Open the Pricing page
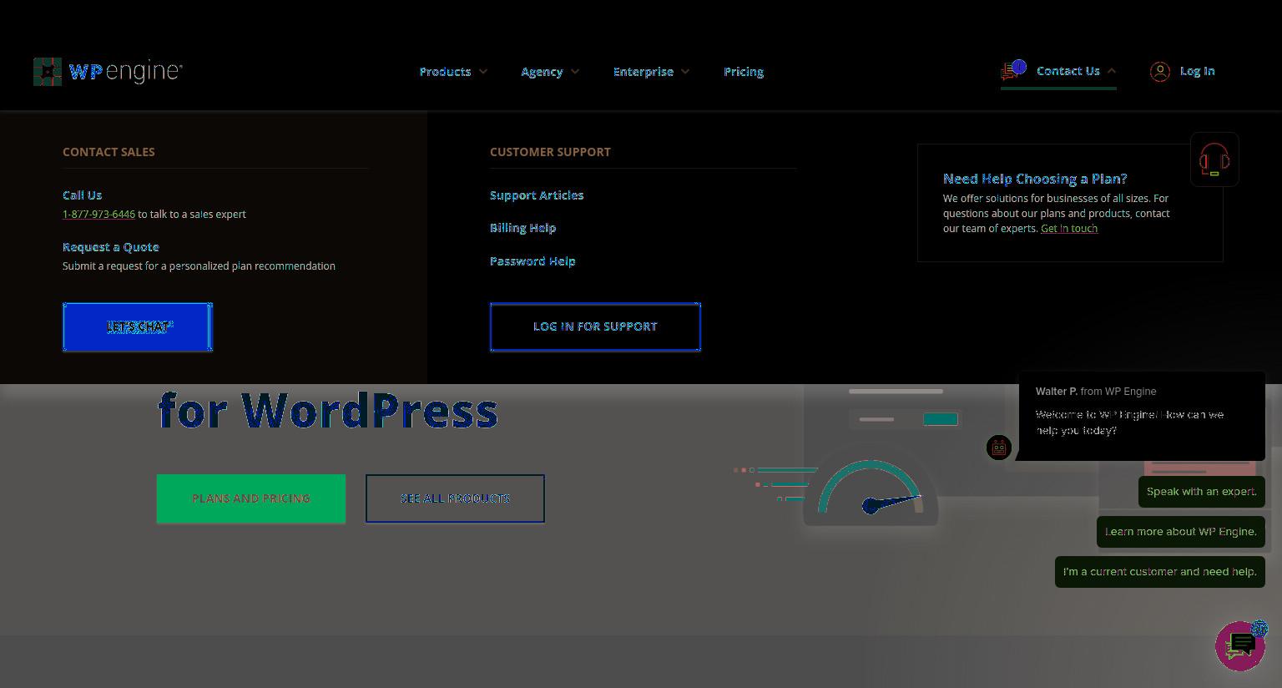The height and width of the screenshot is (688, 1282). (x=744, y=72)
